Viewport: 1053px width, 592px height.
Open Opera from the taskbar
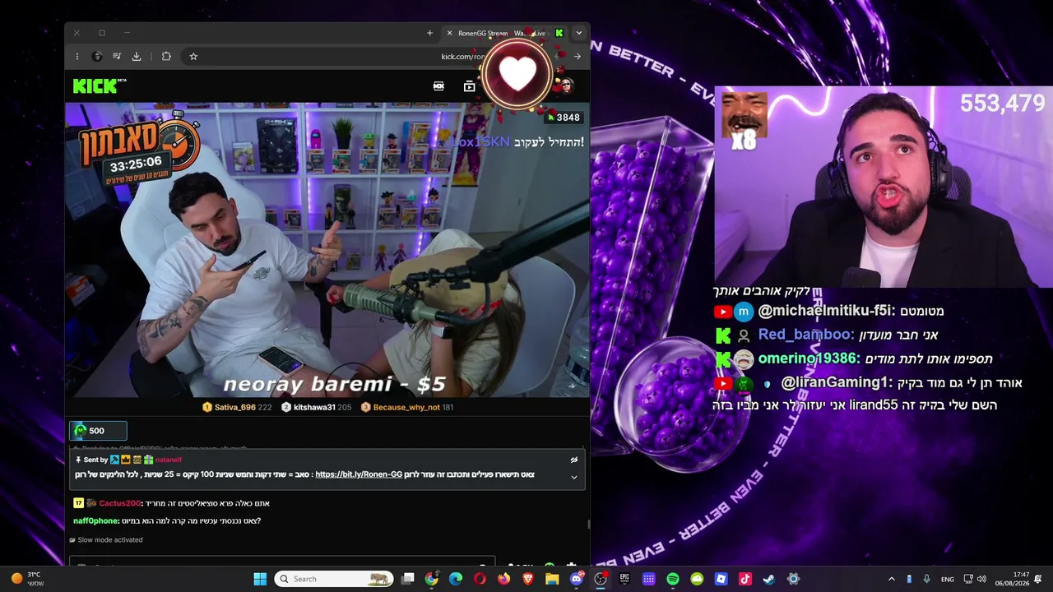coord(480,579)
